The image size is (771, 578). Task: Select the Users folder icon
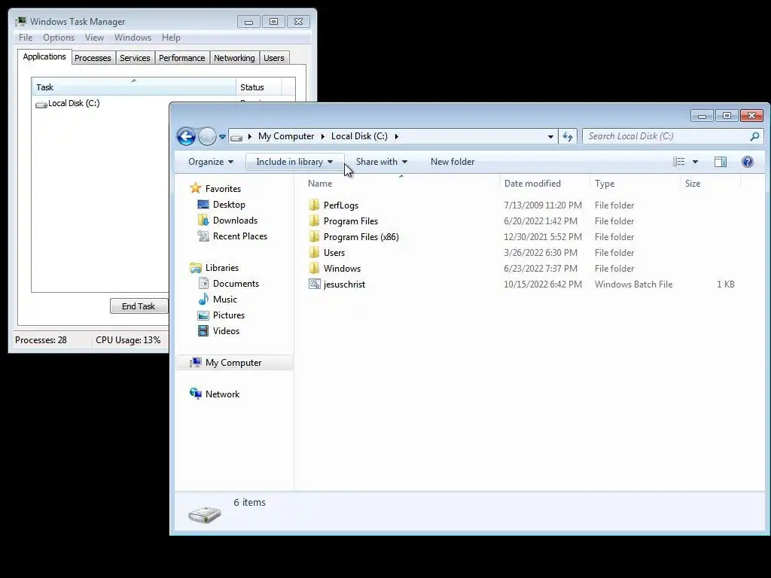[314, 252]
